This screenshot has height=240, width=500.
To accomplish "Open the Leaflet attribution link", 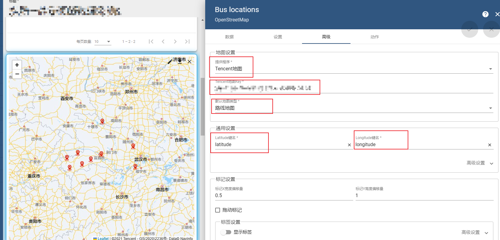I will coord(103,238).
